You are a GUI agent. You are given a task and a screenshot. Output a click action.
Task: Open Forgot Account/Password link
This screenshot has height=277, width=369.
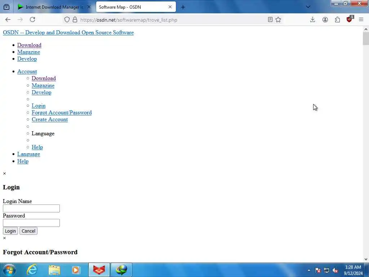62,113
